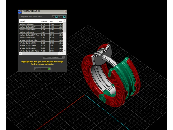Close the Metal Weights dialog

coord(65,12)
